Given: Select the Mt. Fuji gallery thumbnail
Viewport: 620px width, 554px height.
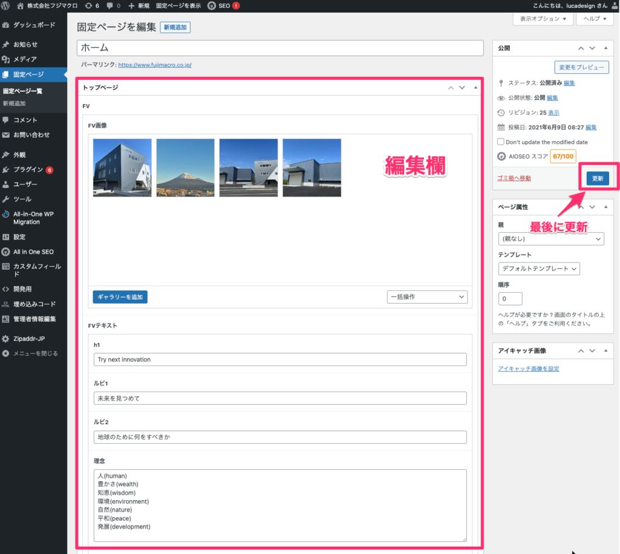Looking at the screenshot, I should 185,168.
